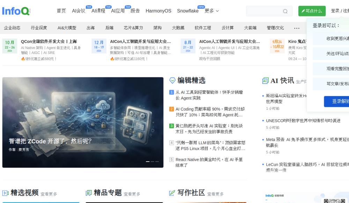Click the 写作社区 pencil icon
The image size is (349, 203).
[x=172, y=193]
